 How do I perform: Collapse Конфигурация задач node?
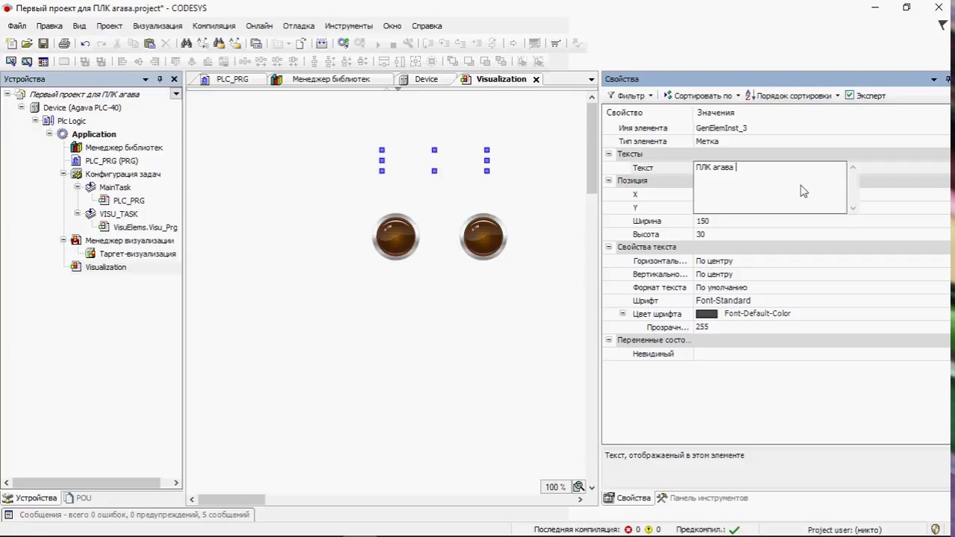click(64, 174)
